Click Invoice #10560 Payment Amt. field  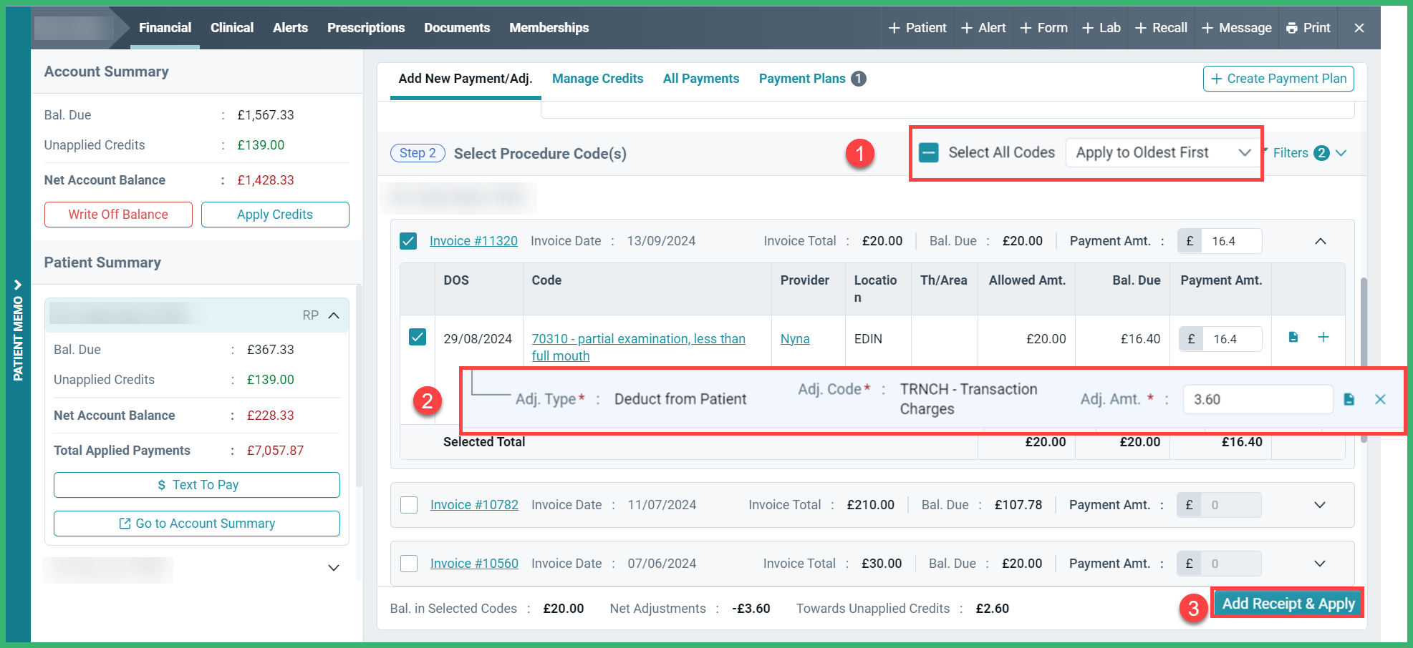coord(1231,564)
